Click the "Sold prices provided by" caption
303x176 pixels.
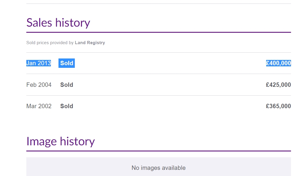click(50, 43)
